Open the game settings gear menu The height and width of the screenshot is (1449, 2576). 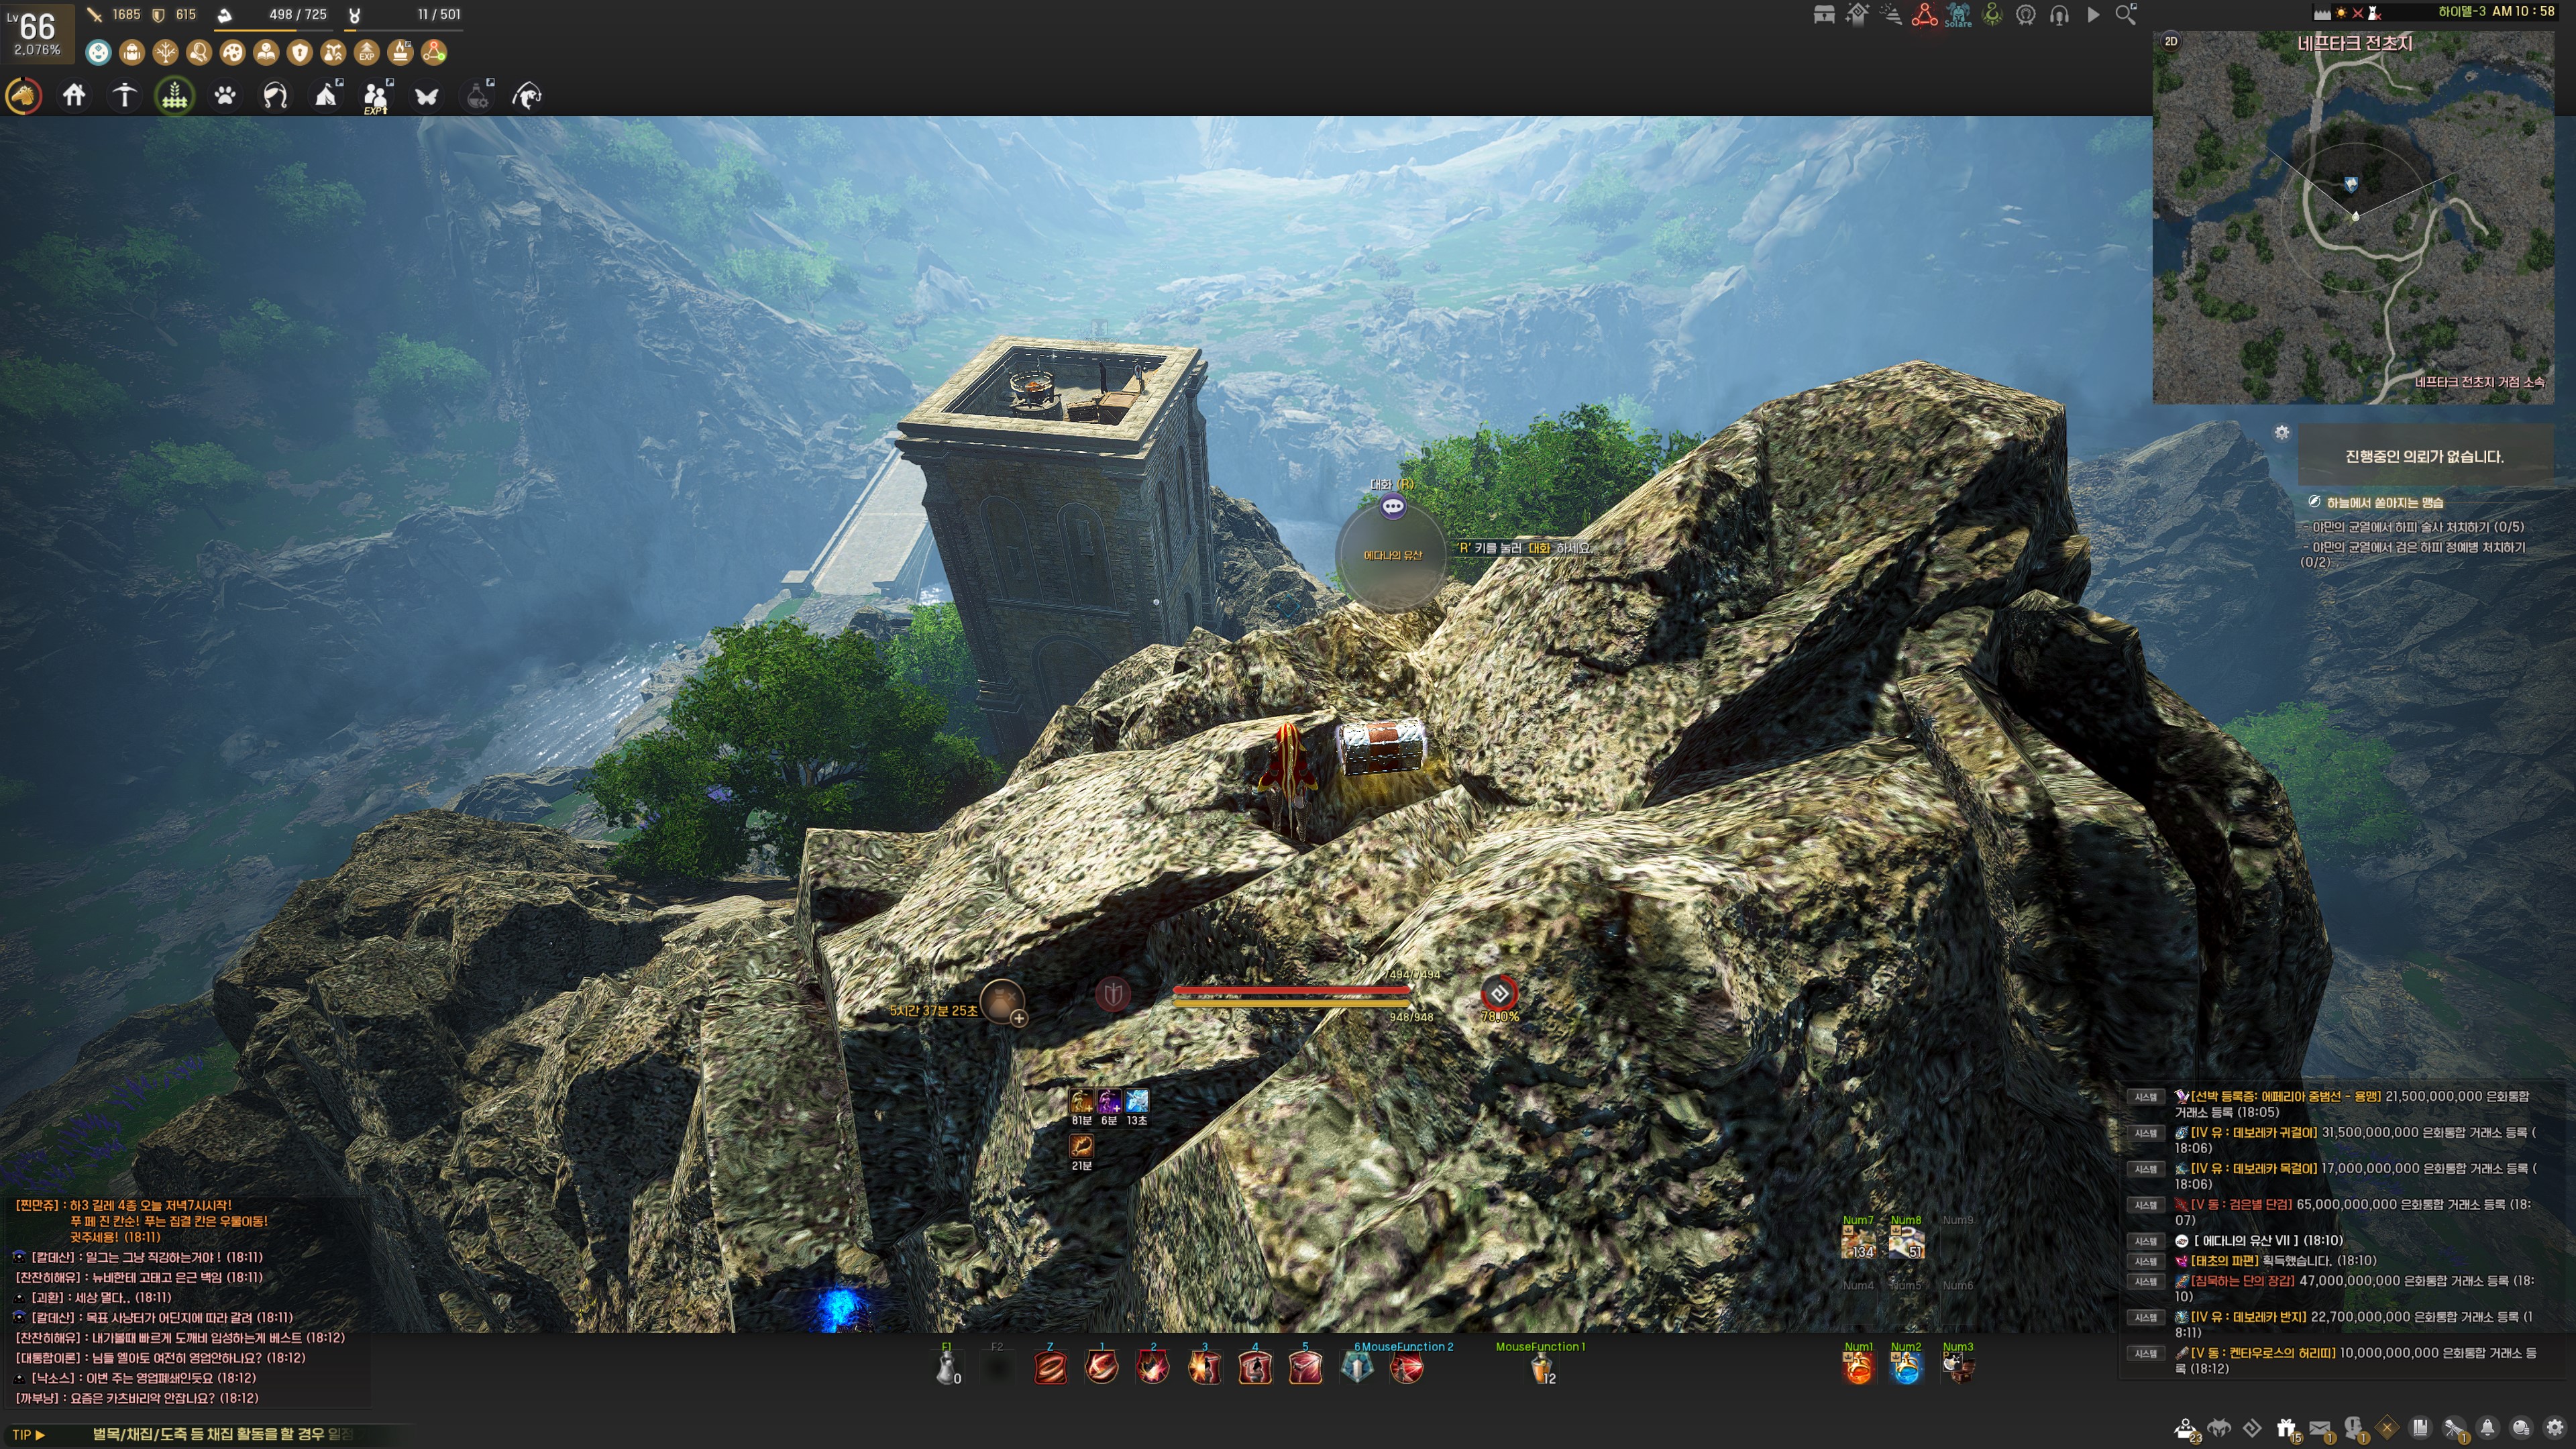tap(2555, 1428)
